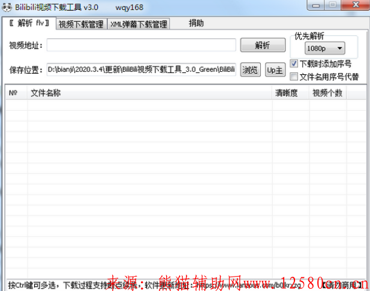The height and width of the screenshot is (291, 370).
Task: Click the 视频地址 input field
Action: click(x=141, y=46)
